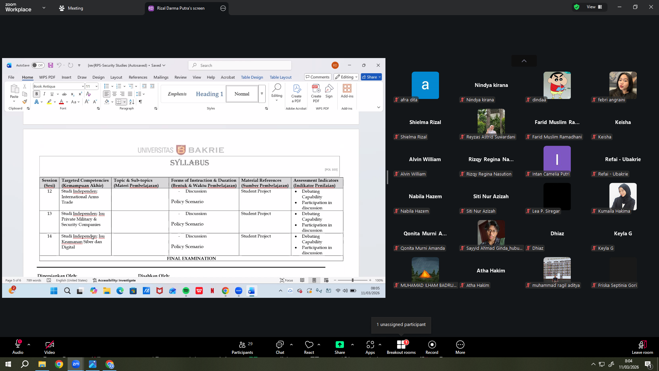Viewport: 659px width, 371px height.
Task: Click the decrease indent icon
Action: tap(144, 86)
